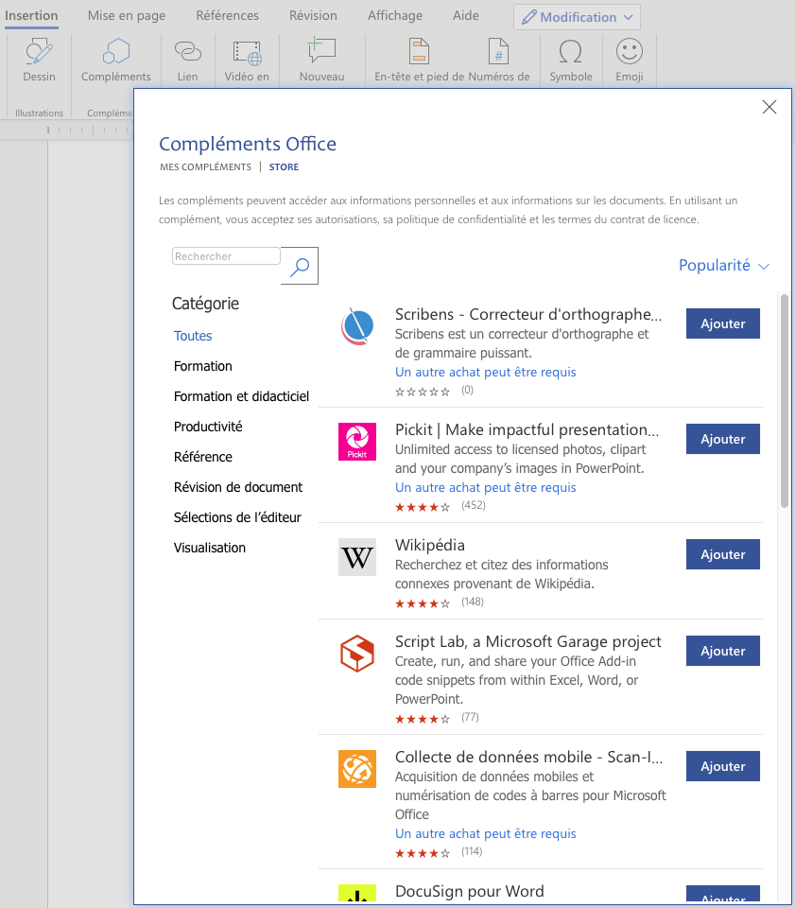Click Scribens star rating
795x908 pixels.
pyautogui.click(x=423, y=392)
